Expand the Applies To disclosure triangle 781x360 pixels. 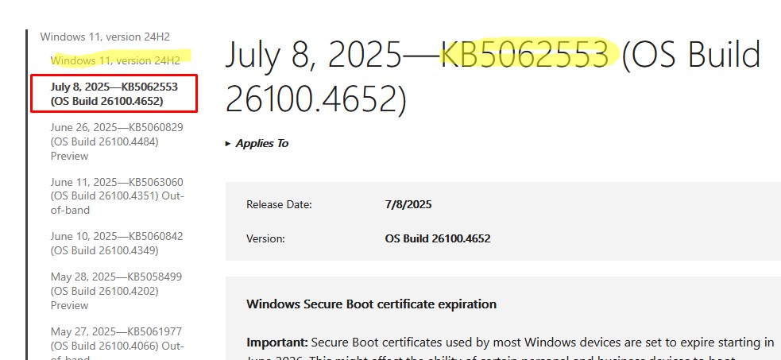228,144
